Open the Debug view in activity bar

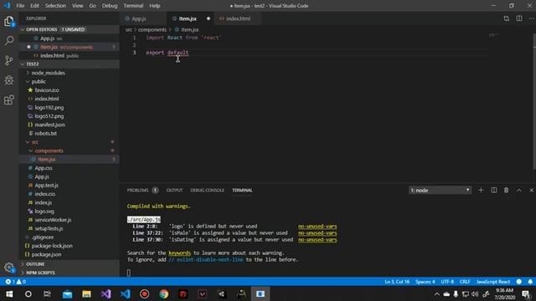pyautogui.click(x=9, y=80)
